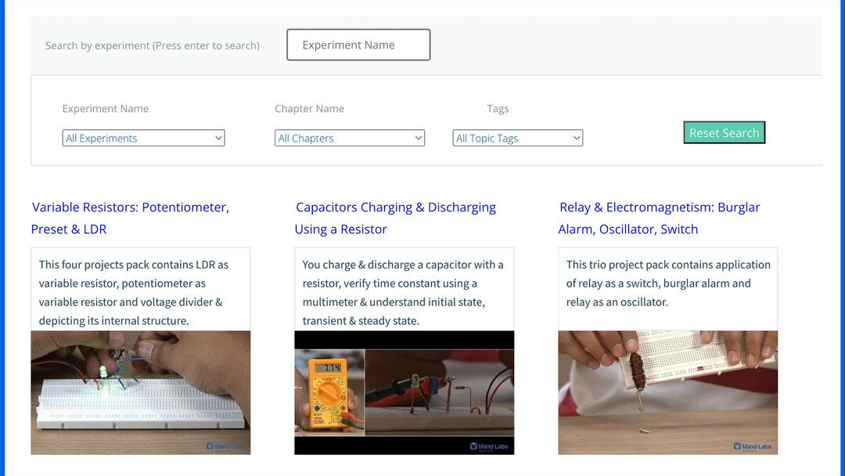This screenshot has width=845, height=476.
Task: Click Mand Labs logo on variable resistor thumbnail
Action: [x=225, y=446]
